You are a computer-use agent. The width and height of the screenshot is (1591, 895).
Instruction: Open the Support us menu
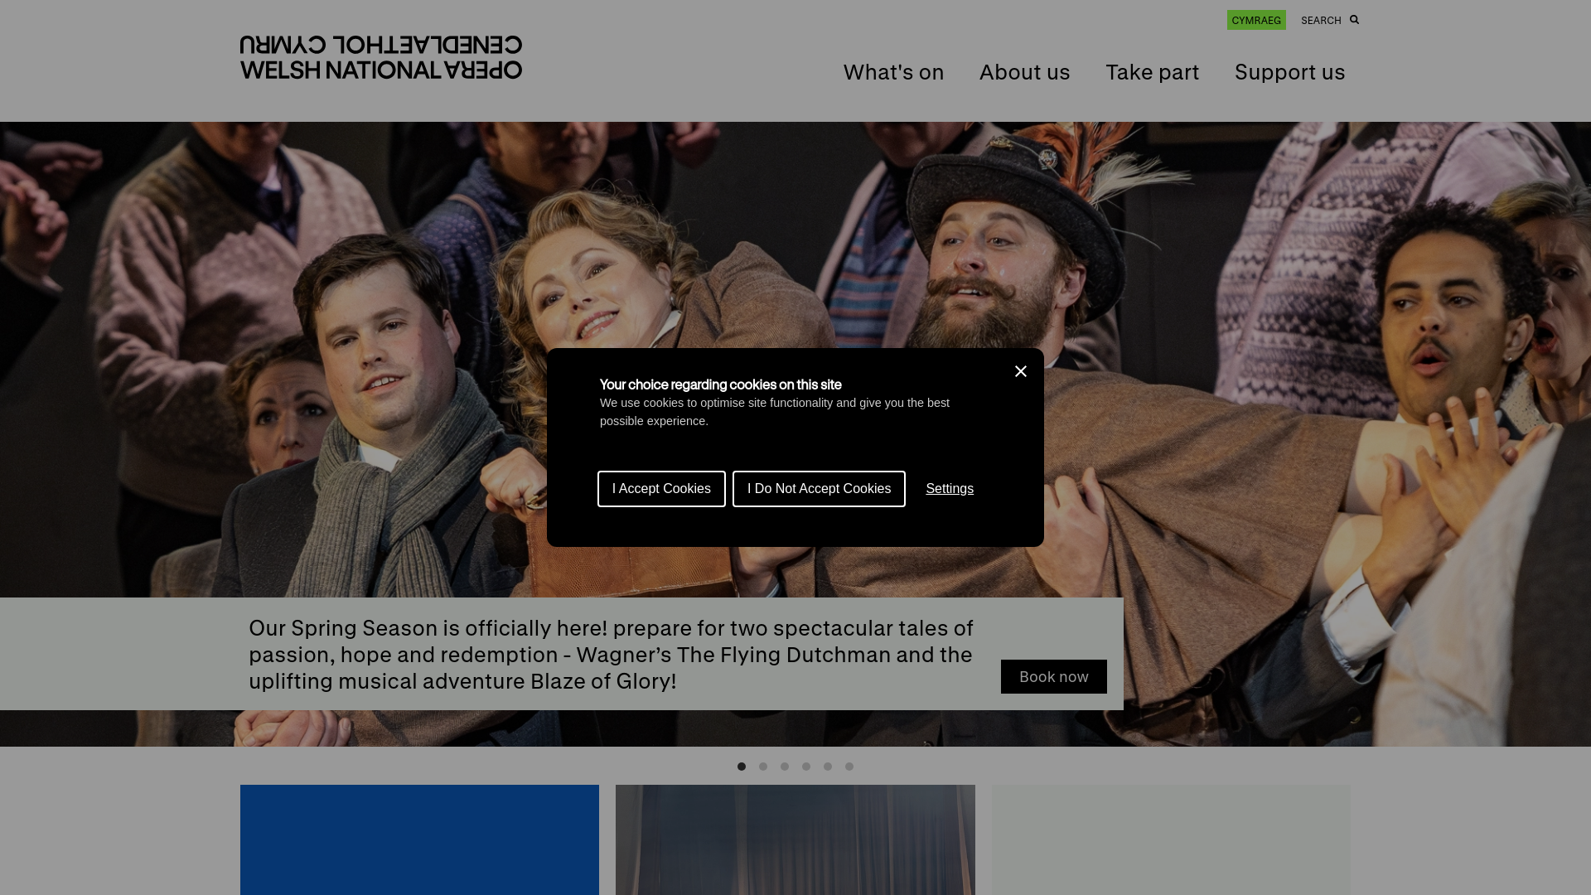1289,72
